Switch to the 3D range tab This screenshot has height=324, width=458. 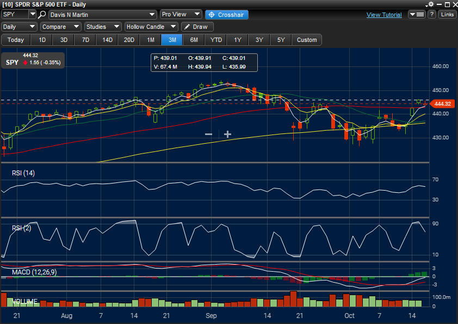64,40
